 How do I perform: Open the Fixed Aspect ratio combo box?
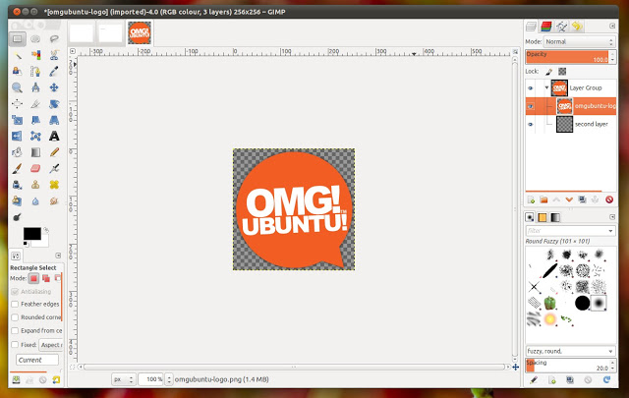50,345
